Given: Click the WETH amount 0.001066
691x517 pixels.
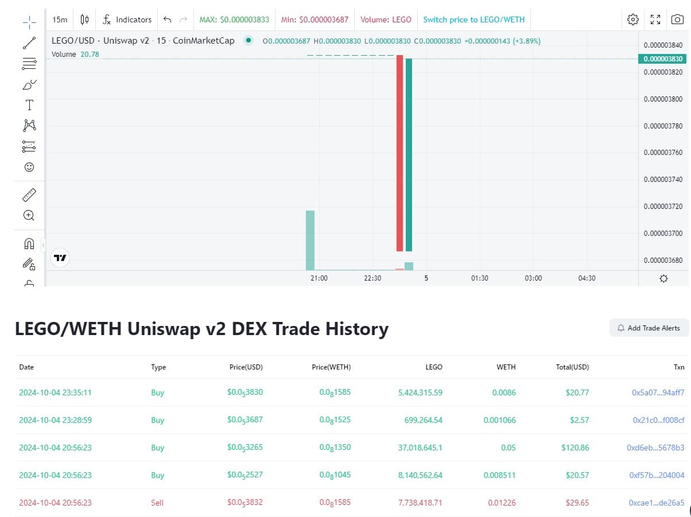Looking at the screenshot, I should point(500,421).
